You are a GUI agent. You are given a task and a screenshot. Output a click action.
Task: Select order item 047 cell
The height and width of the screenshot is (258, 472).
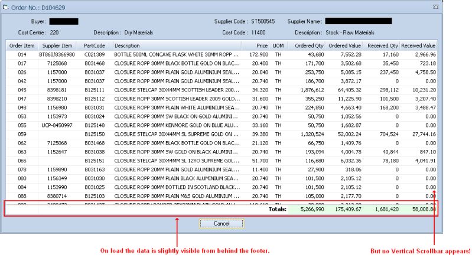point(22,99)
